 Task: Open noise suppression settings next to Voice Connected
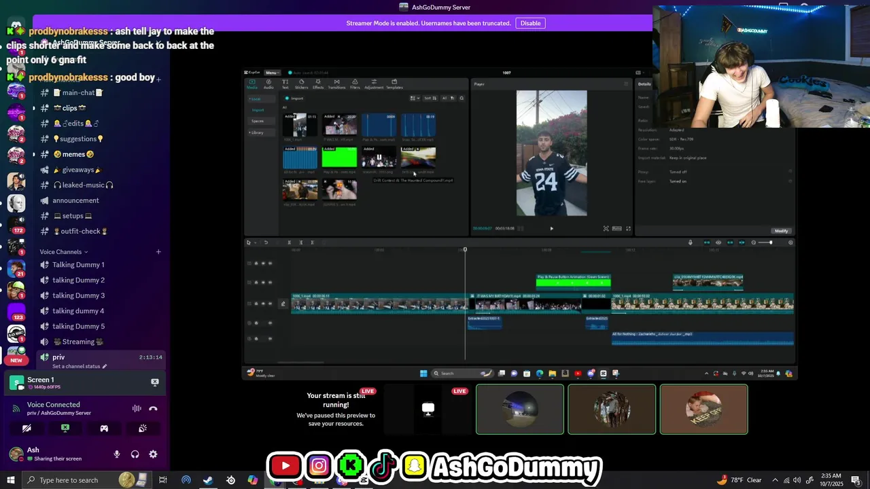coord(137,408)
